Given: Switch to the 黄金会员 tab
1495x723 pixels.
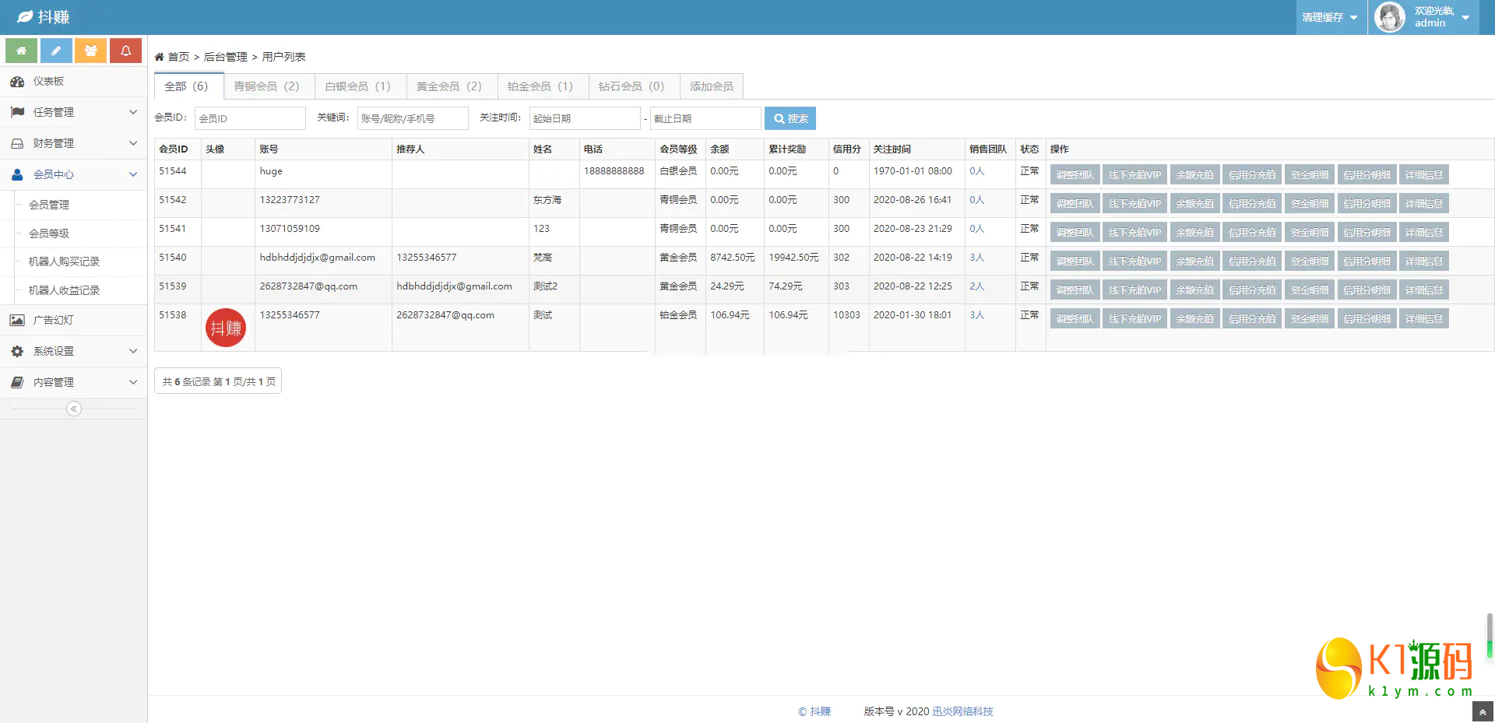Looking at the screenshot, I should pyautogui.click(x=449, y=86).
